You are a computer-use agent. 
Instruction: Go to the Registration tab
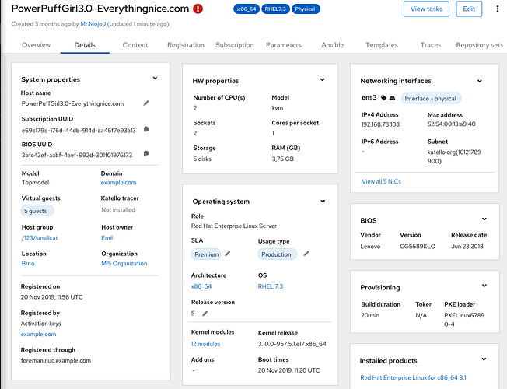click(x=186, y=45)
